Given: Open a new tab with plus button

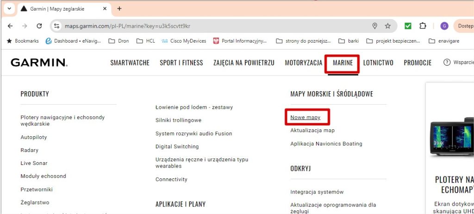Looking at the screenshot, I should (119, 8).
